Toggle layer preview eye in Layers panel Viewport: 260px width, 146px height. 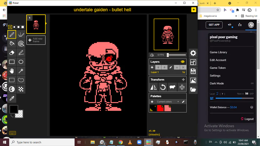tap(183, 61)
